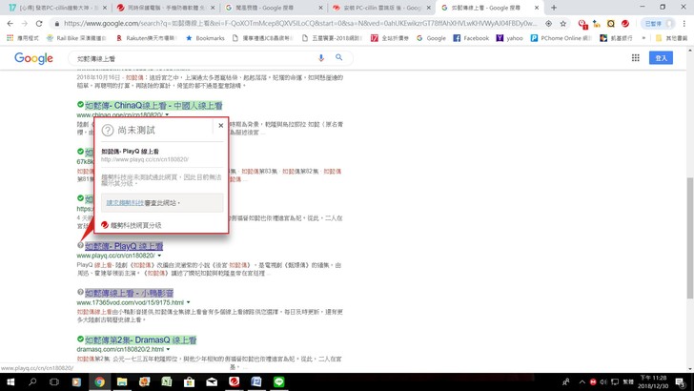Open Mail app from taskbar
Viewport: 694px width, 391px height.
click(x=212, y=381)
